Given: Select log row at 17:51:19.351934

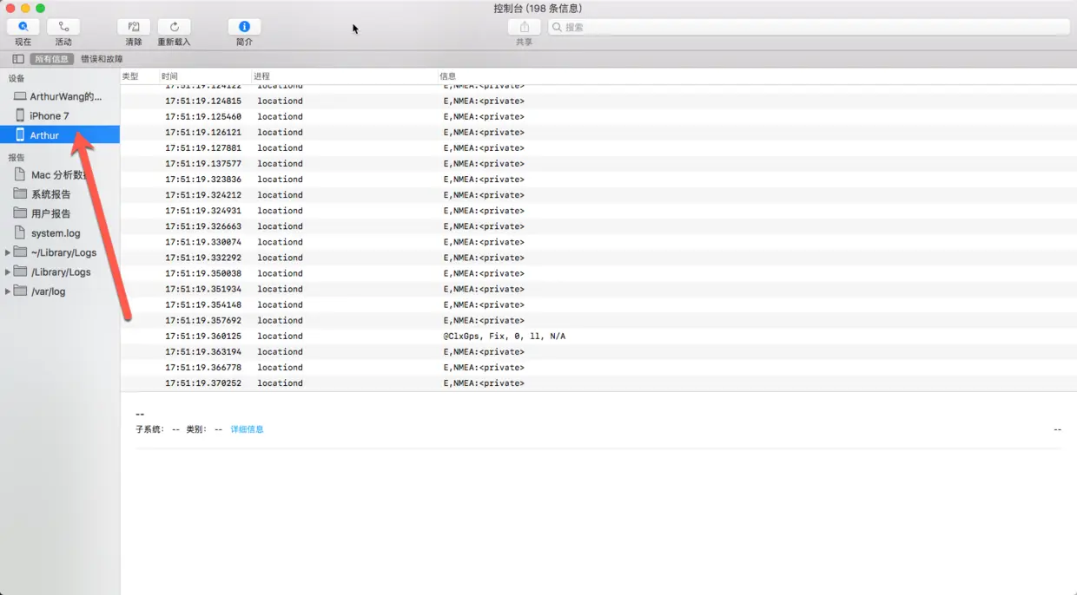Looking at the screenshot, I should [x=598, y=289].
